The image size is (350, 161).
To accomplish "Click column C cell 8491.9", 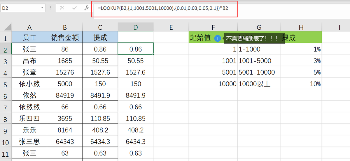I will point(100,95).
